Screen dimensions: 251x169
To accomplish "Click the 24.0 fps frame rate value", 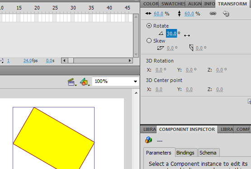I will pos(28,61).
